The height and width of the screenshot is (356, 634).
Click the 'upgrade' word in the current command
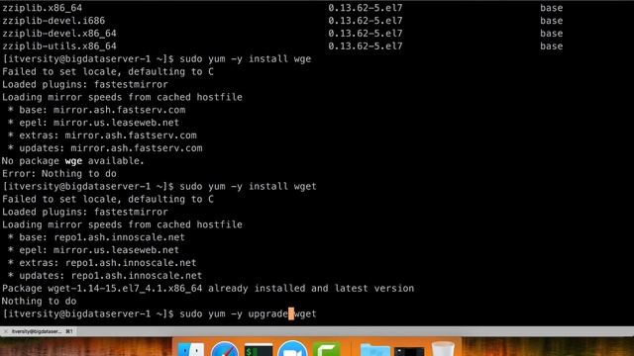click(x=268, y=313)
